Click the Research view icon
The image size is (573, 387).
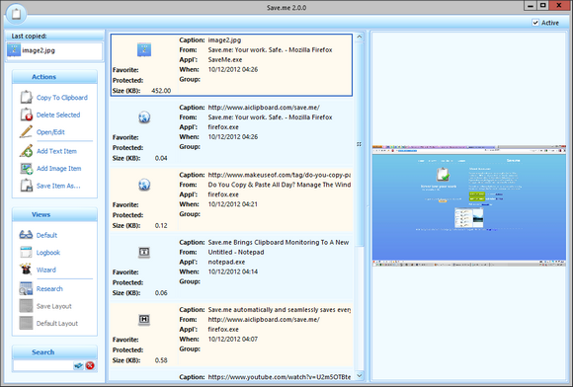coord(26,288)
